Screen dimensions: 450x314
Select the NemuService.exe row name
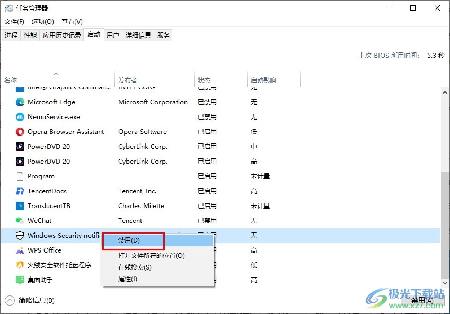[54, 117]
